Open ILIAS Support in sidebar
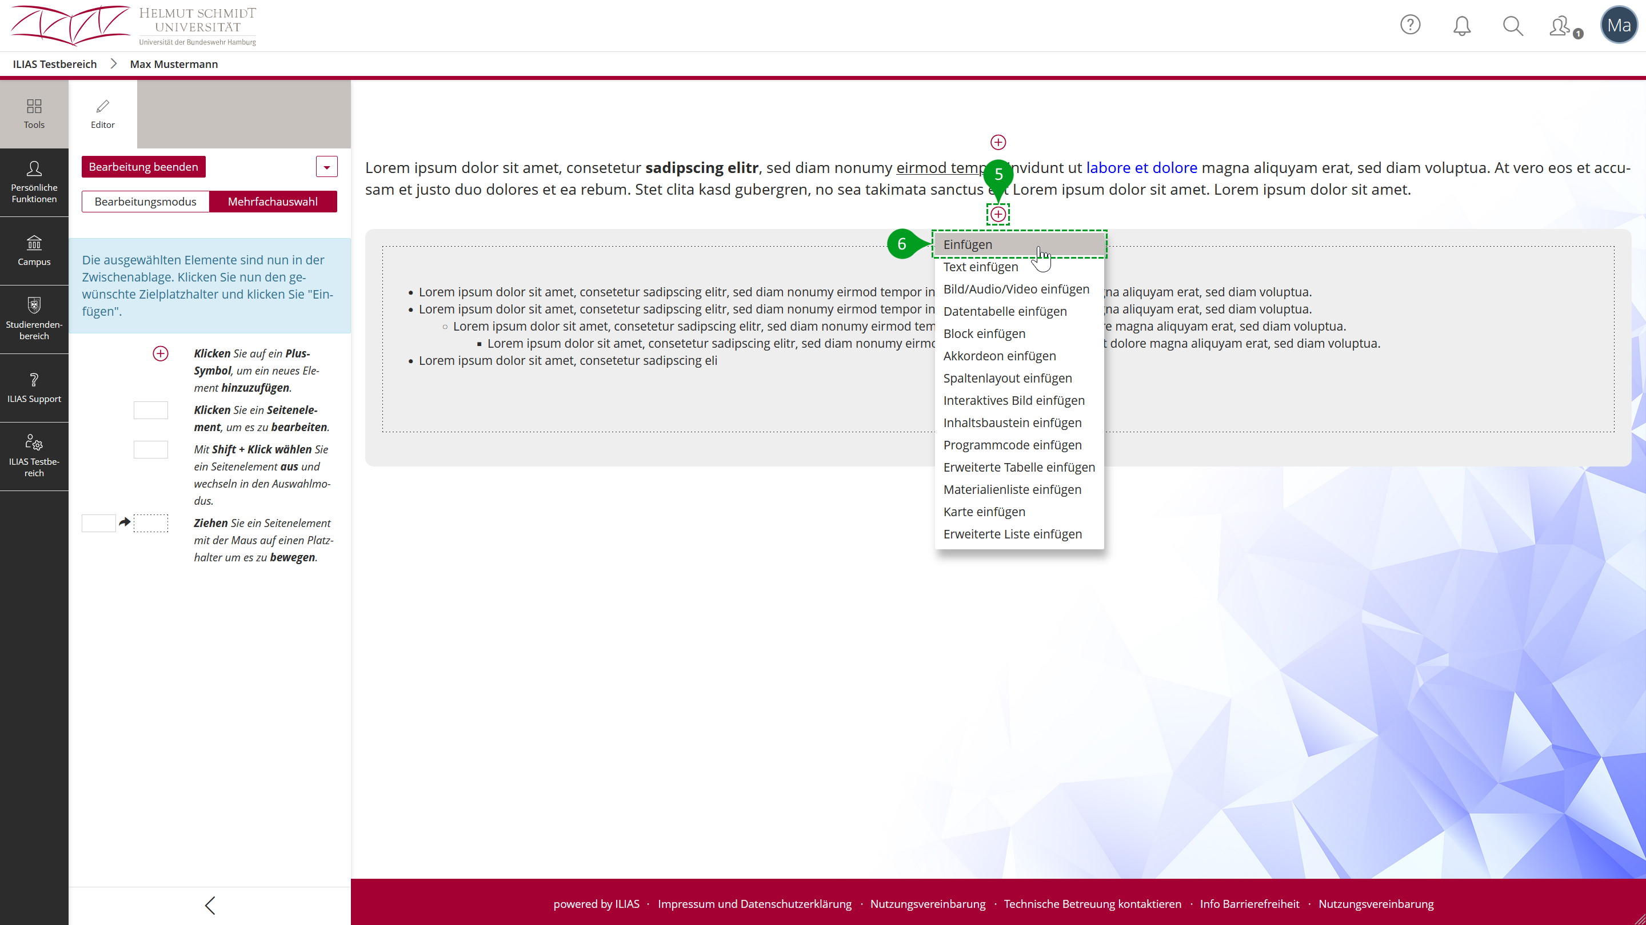 [34, 388]
